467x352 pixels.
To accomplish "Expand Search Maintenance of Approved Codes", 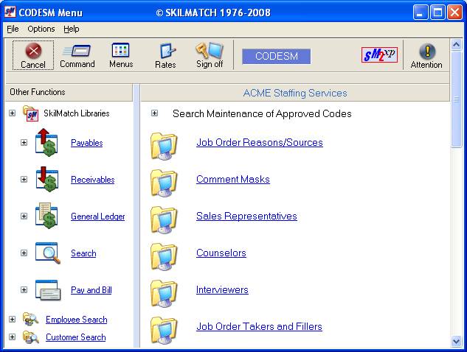I will [x=154, y=113].
